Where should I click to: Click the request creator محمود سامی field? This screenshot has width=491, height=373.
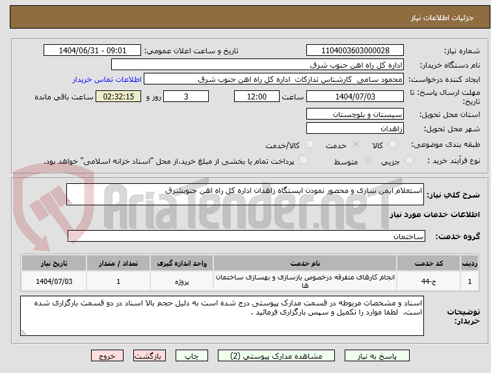pyautogui.click(x=274, y=79)
